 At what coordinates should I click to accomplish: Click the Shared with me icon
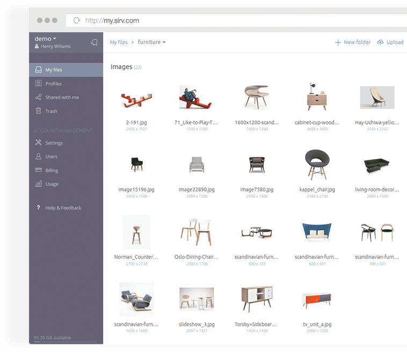pyautogui.click(x=38, y=97)
